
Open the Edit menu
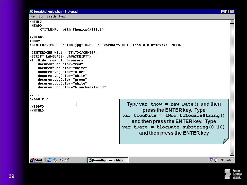pyautogui.click(x=41, y=16)
